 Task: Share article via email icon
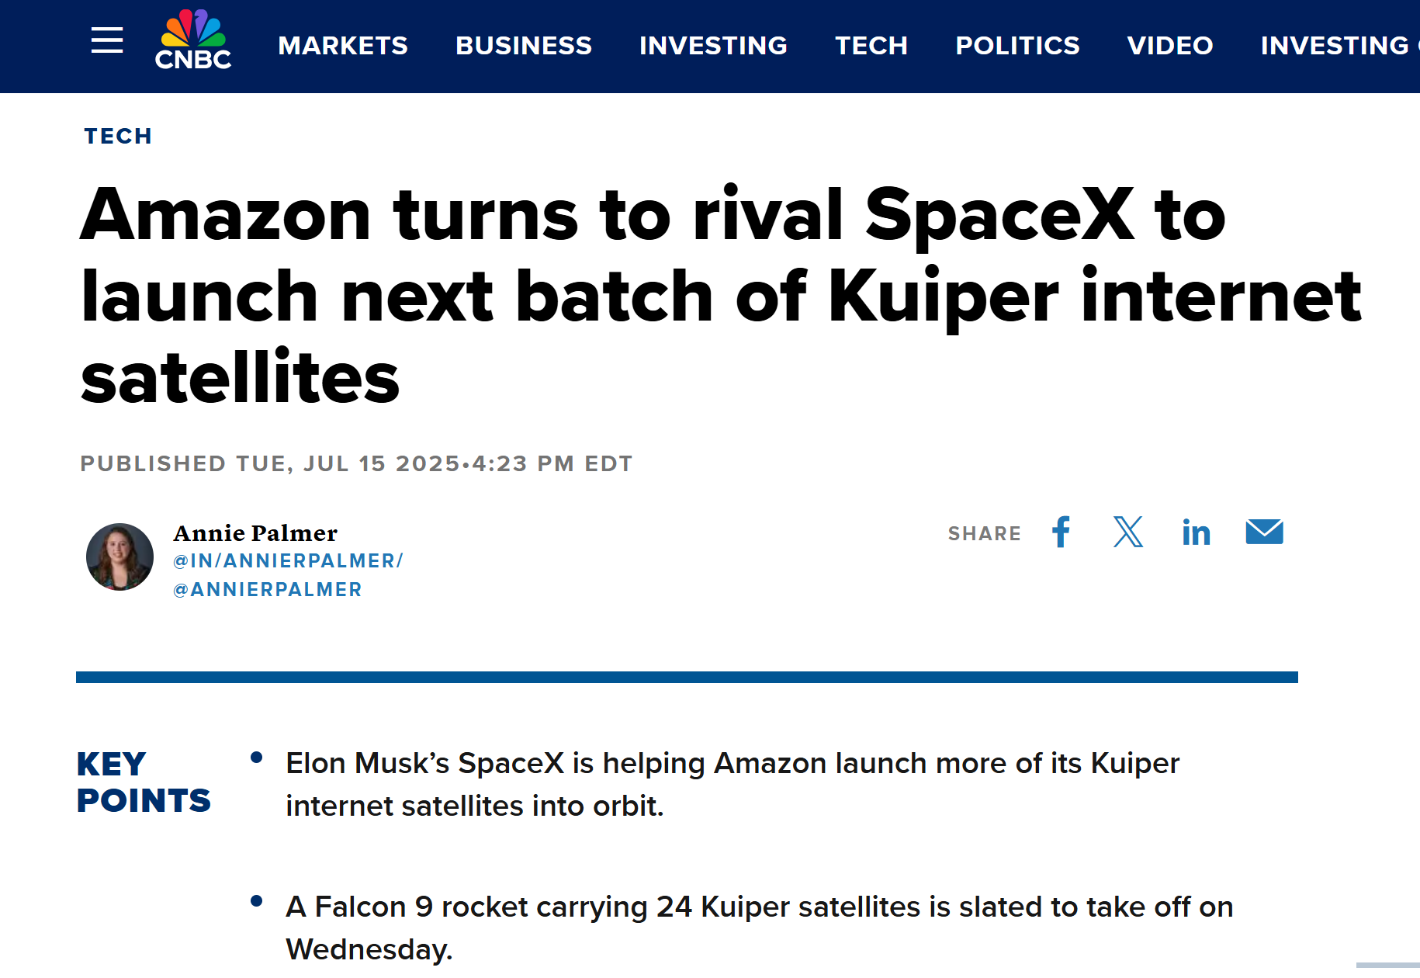pyautogui.click(x=1264, y=532)
